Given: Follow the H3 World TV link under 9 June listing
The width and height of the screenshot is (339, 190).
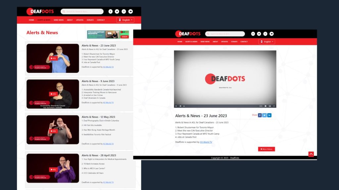Looking at the screenshot, I should point(108,103).
